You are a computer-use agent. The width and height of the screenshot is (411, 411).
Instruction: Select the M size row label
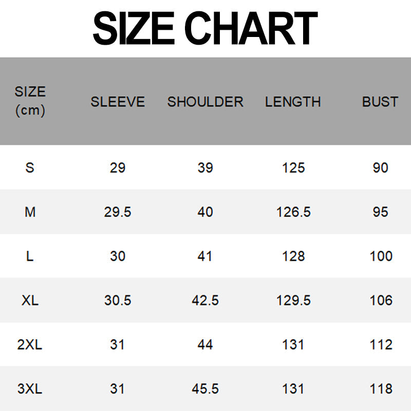point(30,212)
